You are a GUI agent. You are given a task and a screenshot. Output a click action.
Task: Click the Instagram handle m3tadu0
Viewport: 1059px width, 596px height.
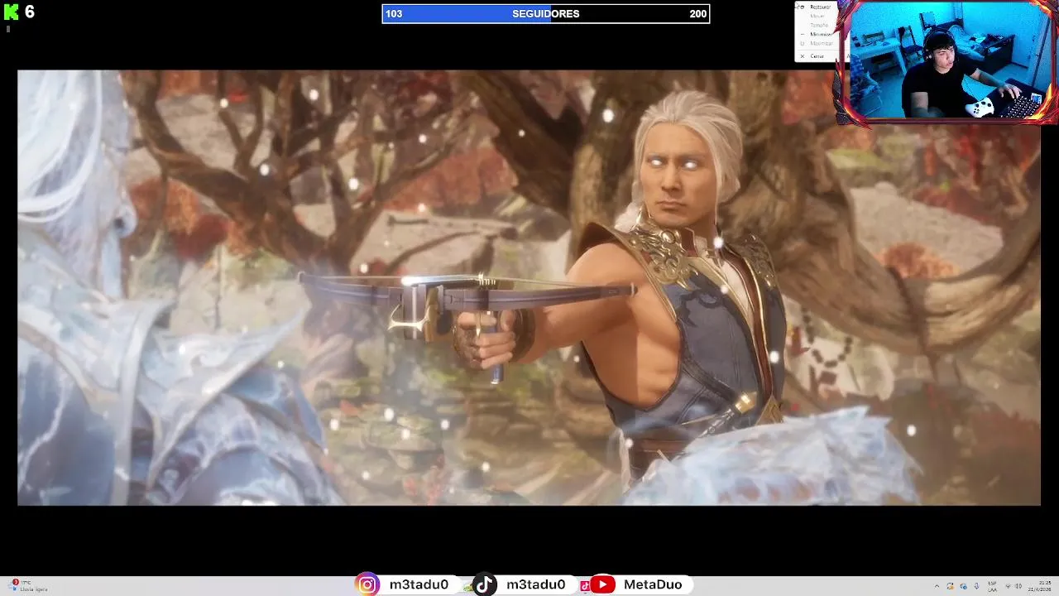tap(419, 584)
